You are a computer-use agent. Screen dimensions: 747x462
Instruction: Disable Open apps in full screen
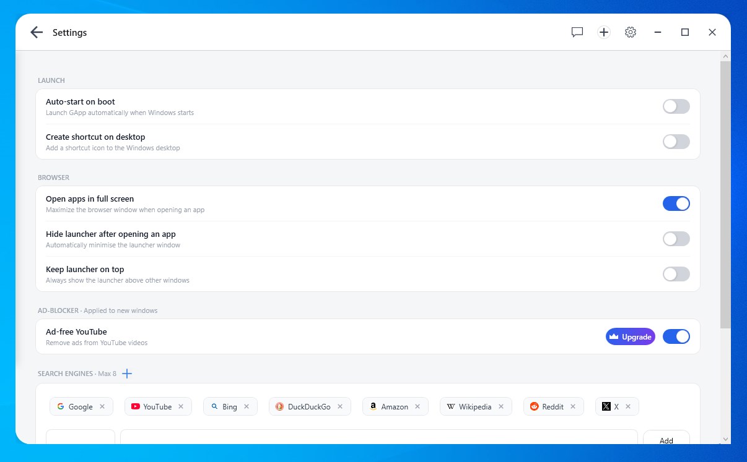676,203
